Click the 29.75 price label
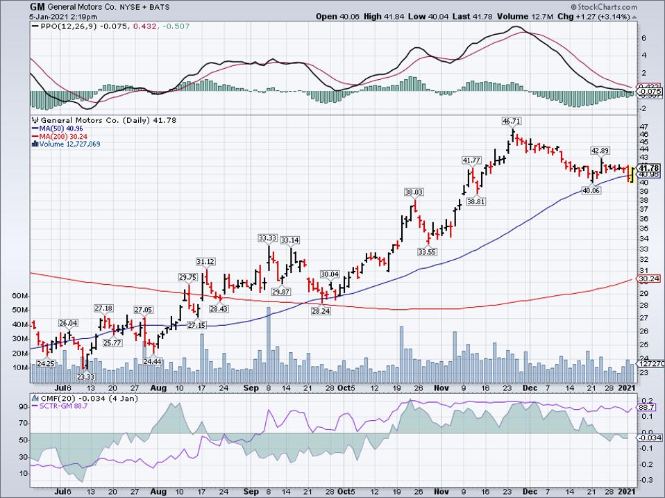This screenshot has height=498, width=665. tap(188, 277)
